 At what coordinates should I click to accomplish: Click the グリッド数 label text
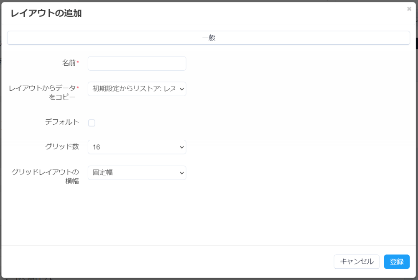pos(62,146)
